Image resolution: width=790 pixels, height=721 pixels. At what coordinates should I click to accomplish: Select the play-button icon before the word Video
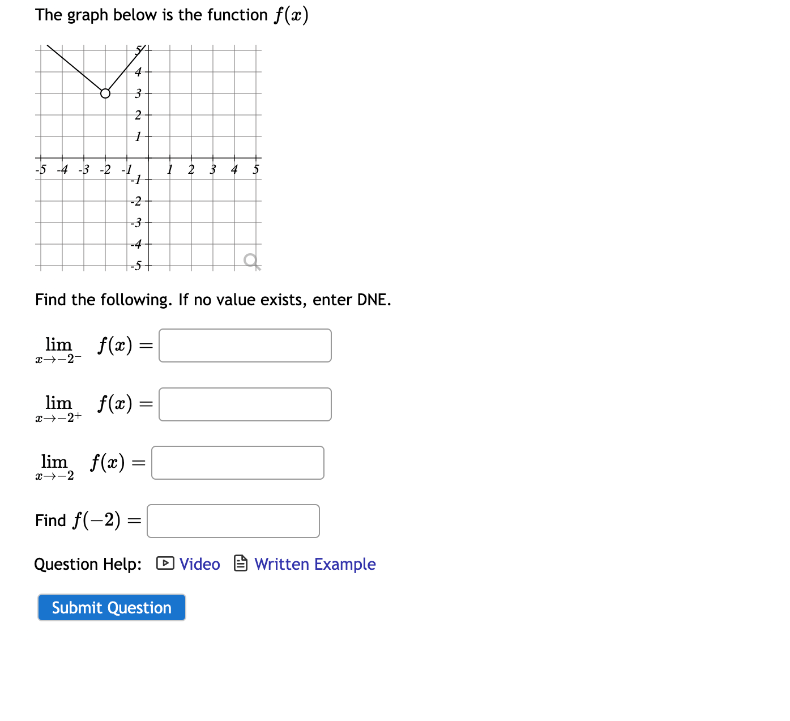164,563
